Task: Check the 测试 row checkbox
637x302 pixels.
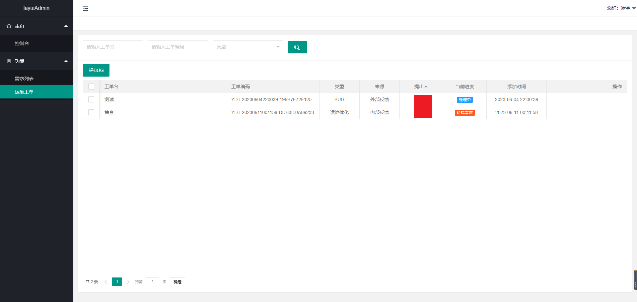Action: [x=91, y=99]
